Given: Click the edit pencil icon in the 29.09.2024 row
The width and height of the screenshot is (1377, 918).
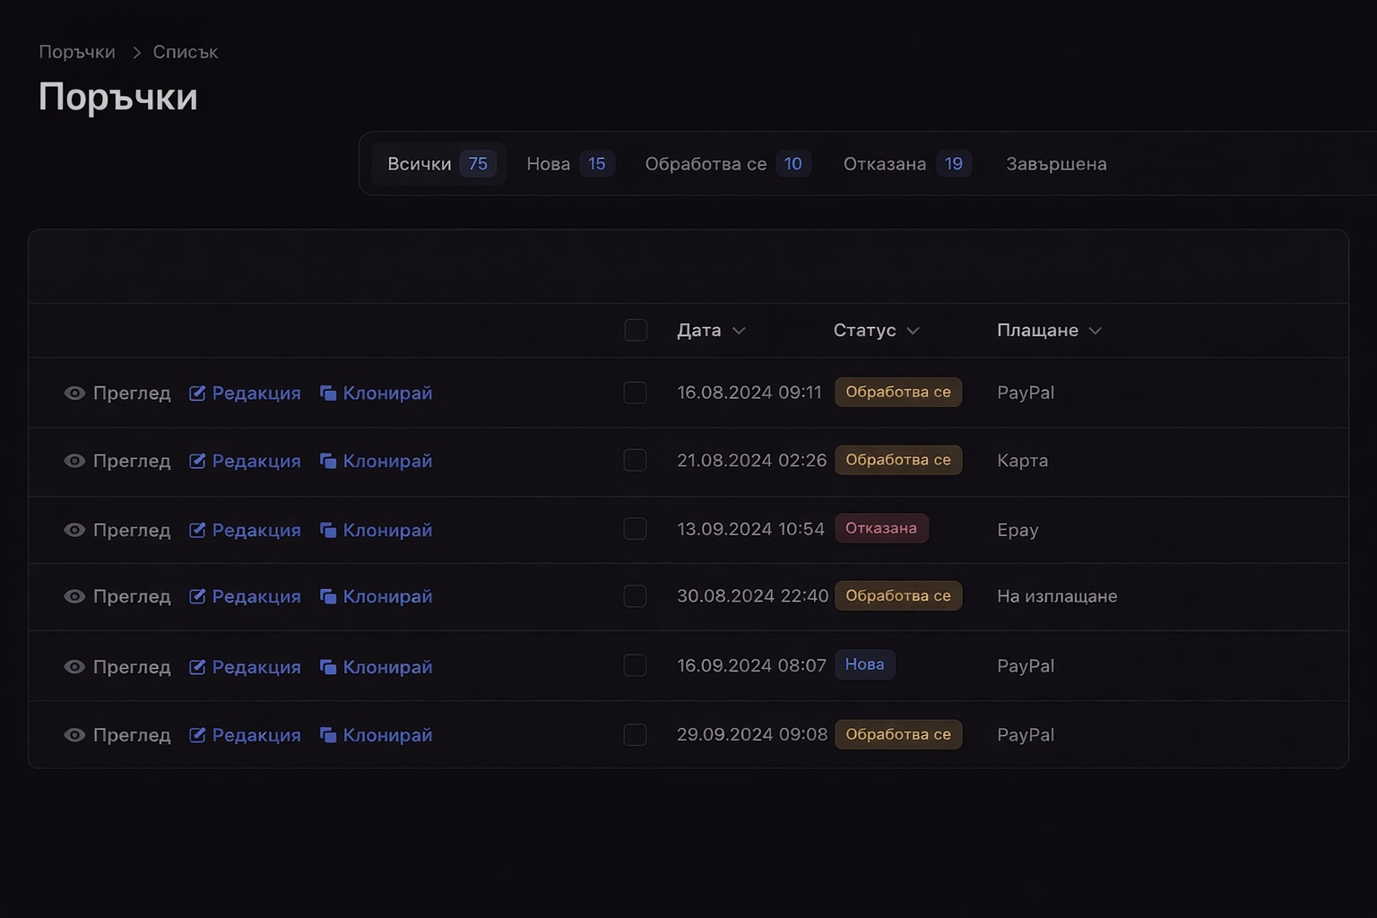Looking at the screenshot, I should (197, 735).
